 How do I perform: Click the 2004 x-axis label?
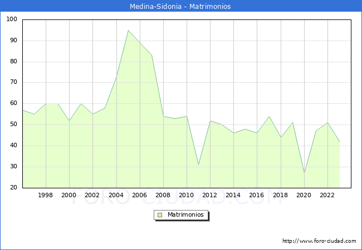coord(116,196)
